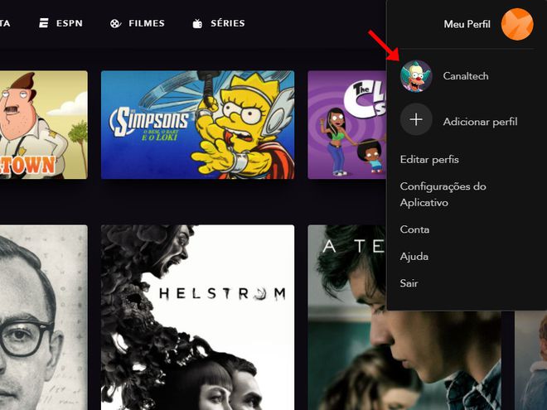
Task: Open The Simpsons Loki thumbnail
Action: pyautogui.click(x=197, y=125)
